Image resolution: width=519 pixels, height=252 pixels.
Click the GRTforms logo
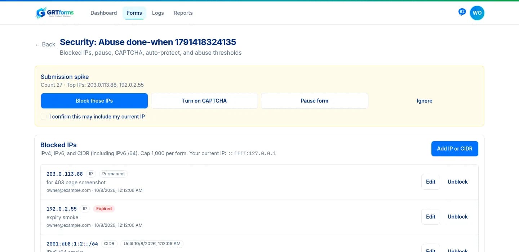point(55,13)
